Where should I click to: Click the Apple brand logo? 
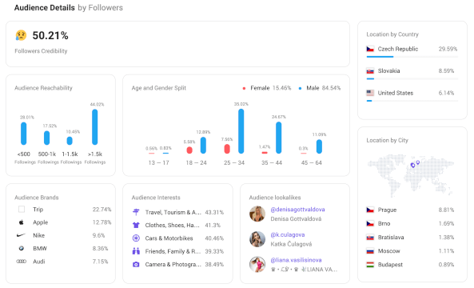[x=21, y=222]
